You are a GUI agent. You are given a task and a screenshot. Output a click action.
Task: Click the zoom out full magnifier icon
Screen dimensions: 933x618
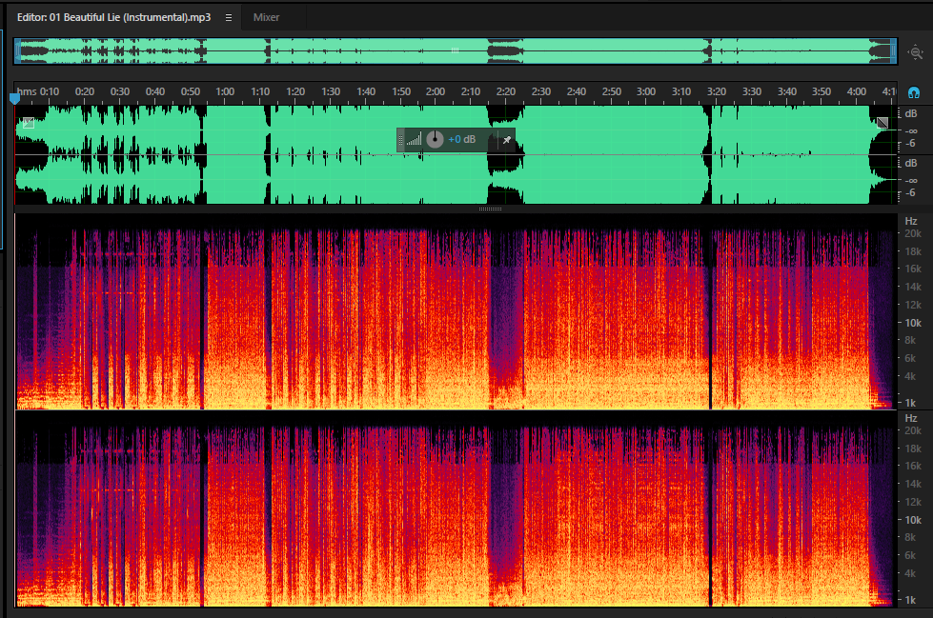[x=915, y=52]
